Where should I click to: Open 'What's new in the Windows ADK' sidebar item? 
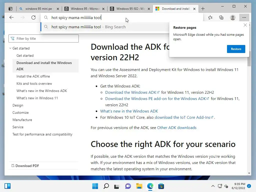coord(42,91)
